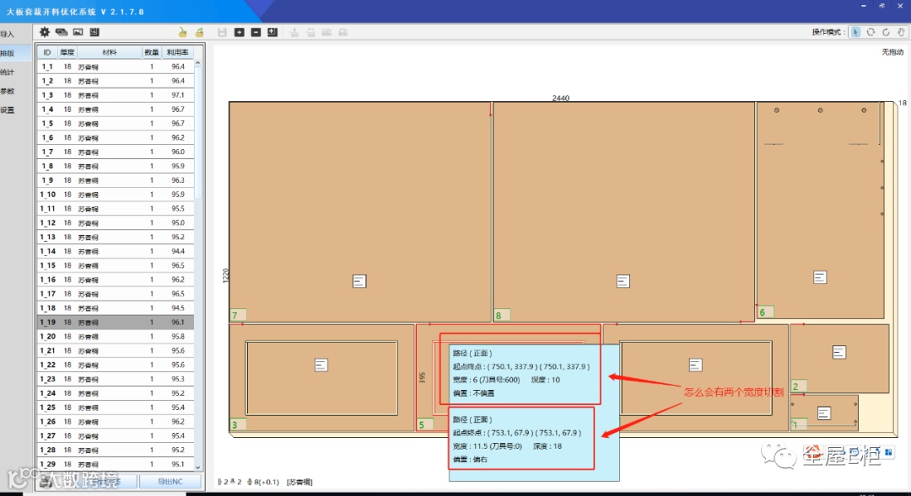Click the label print toolbar icon

(94, 32)
